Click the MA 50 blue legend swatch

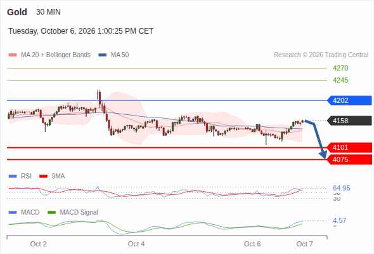point(103,55)
